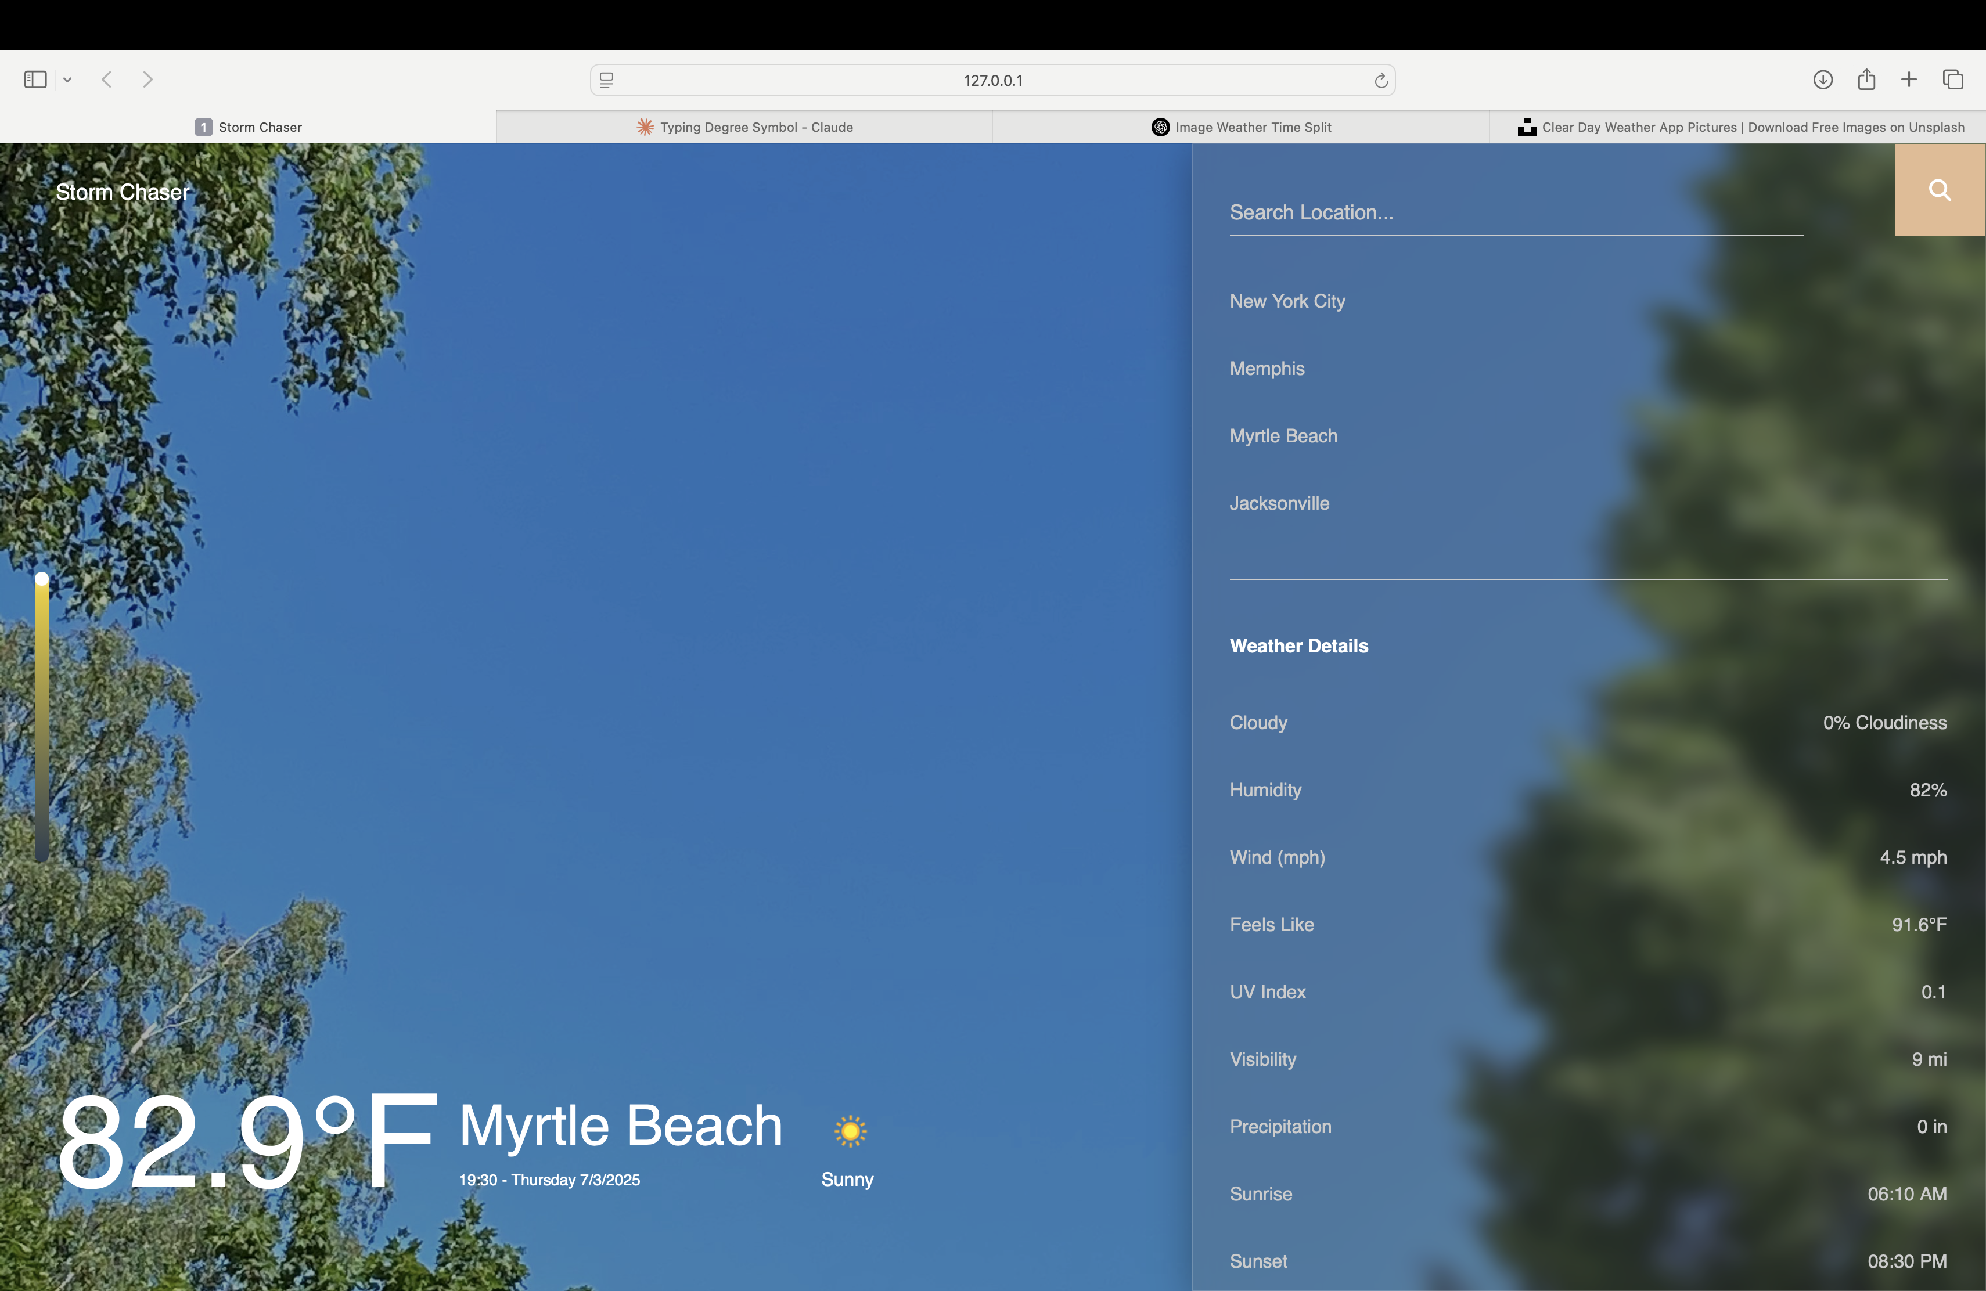The image size is (1986, 1291).
Task: Click the 0% Cloudiness value
Action: [1884, 722]
